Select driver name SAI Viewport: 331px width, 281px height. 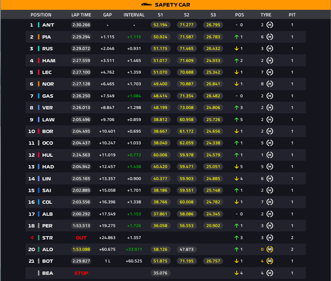pyautogui.click(x=47, y=190)
